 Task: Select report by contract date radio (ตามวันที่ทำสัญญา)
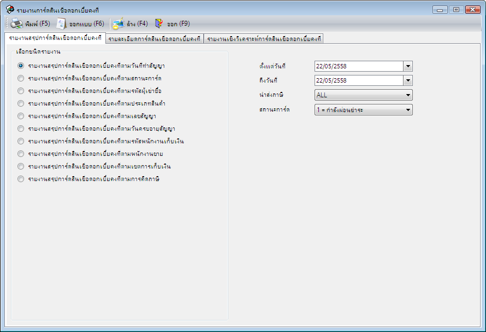click(x=20, y=66)
